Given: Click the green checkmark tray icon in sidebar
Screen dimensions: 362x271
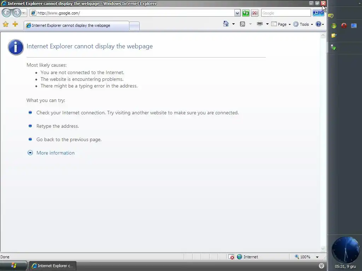Looking at the screenshot, I should pos(333,47).
